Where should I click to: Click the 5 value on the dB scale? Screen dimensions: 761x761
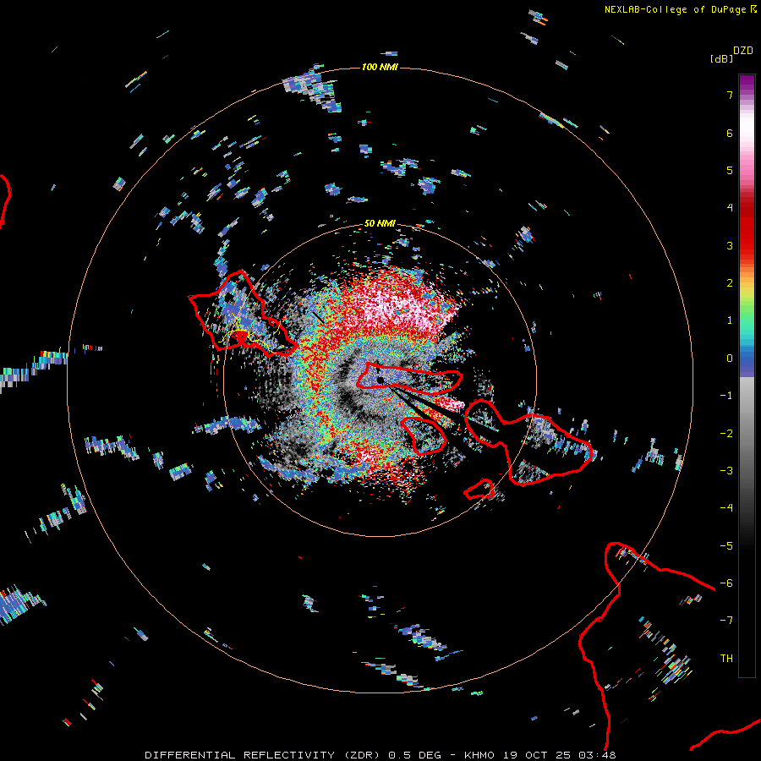730,170
